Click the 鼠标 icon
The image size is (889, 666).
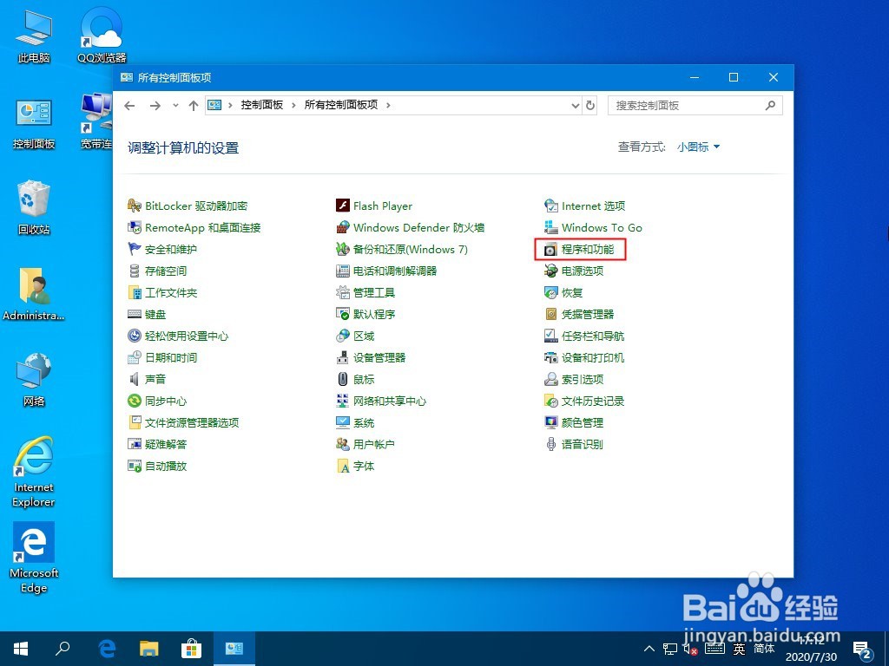tap(342, 379)
